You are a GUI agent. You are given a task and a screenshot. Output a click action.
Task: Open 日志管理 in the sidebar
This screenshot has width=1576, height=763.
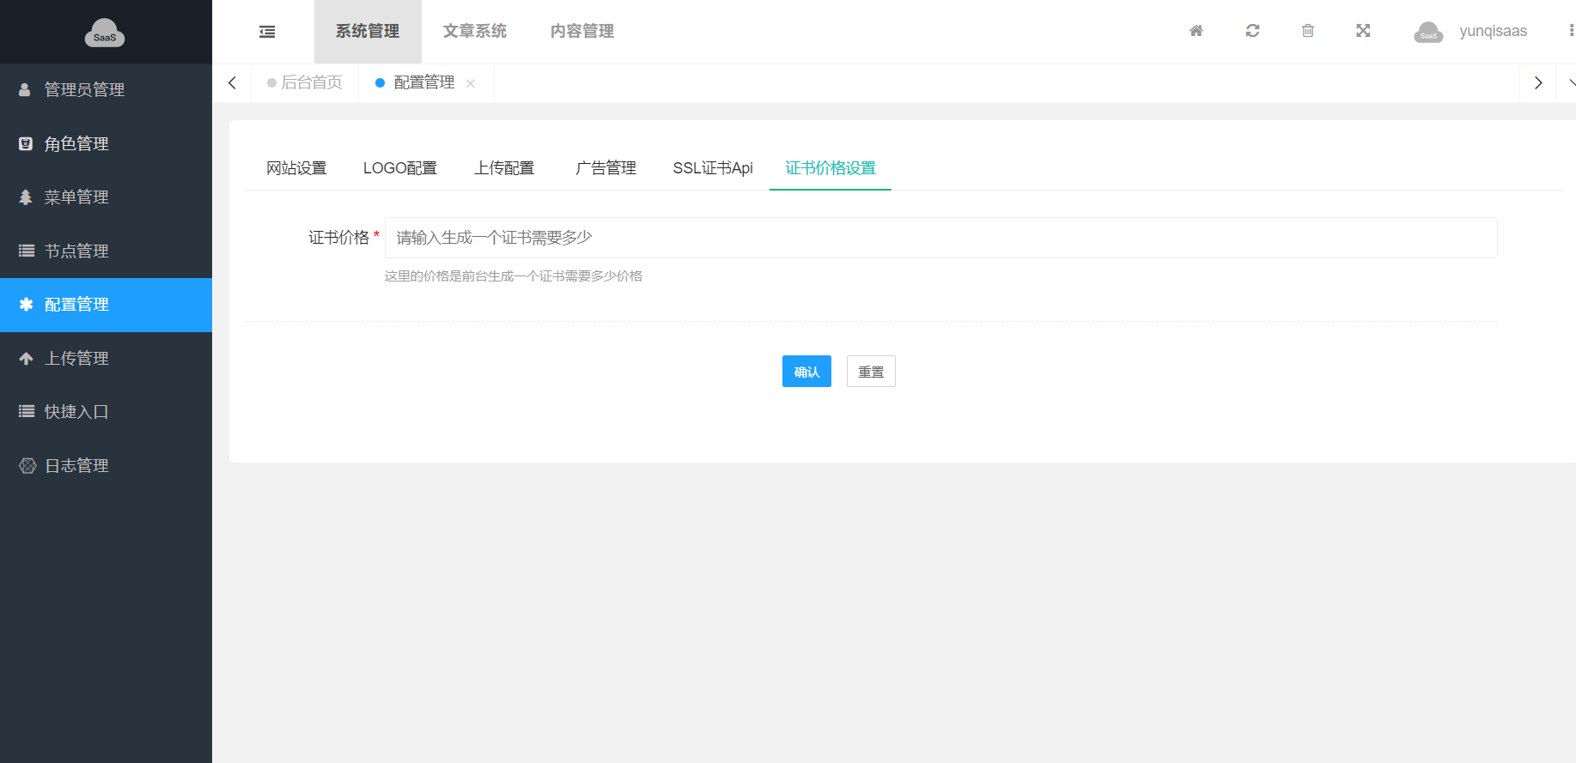click(106, 465)
